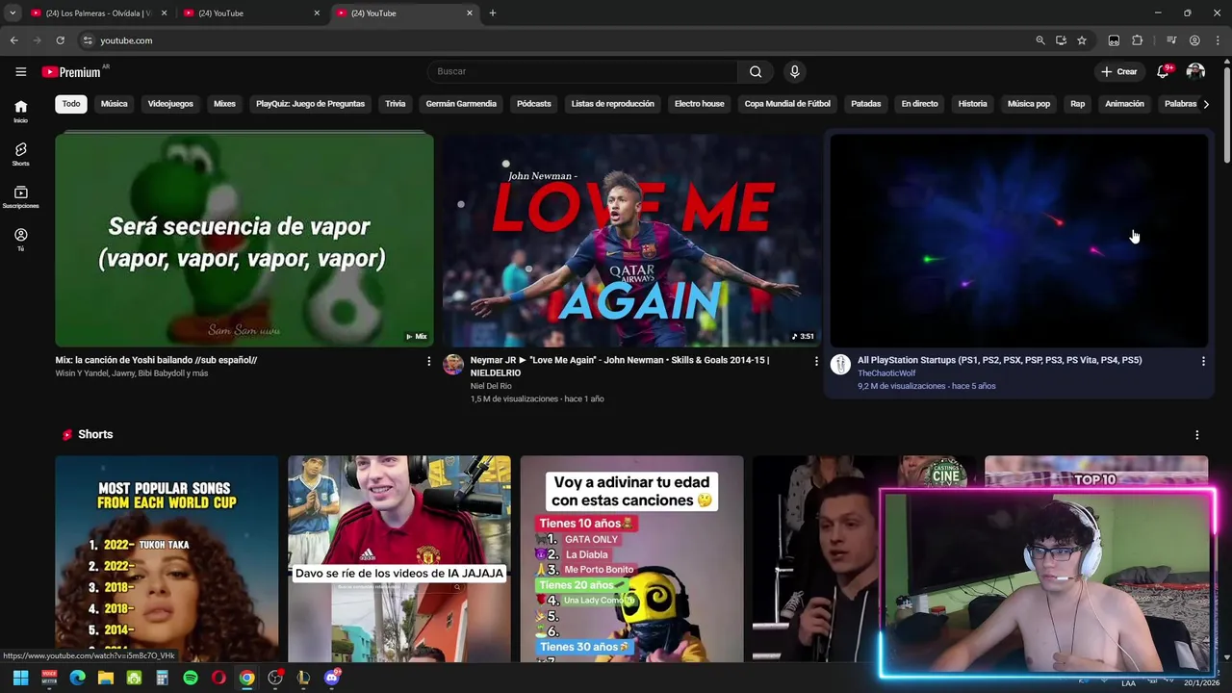Open Mix: la canción de Yoshi title
Viewport: 1232px width, 693px height.
[x=156, y=360]
